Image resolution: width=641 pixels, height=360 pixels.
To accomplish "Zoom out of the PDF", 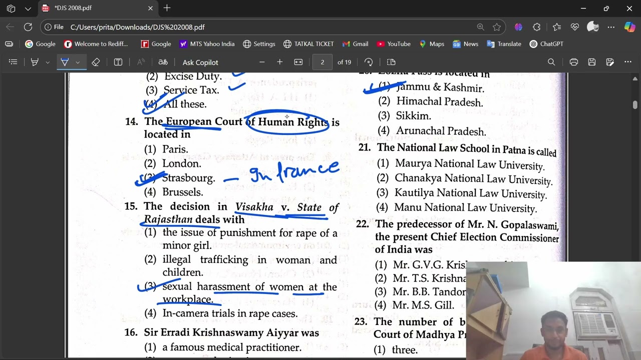I will pyautogui.click(x=261, y=62).
